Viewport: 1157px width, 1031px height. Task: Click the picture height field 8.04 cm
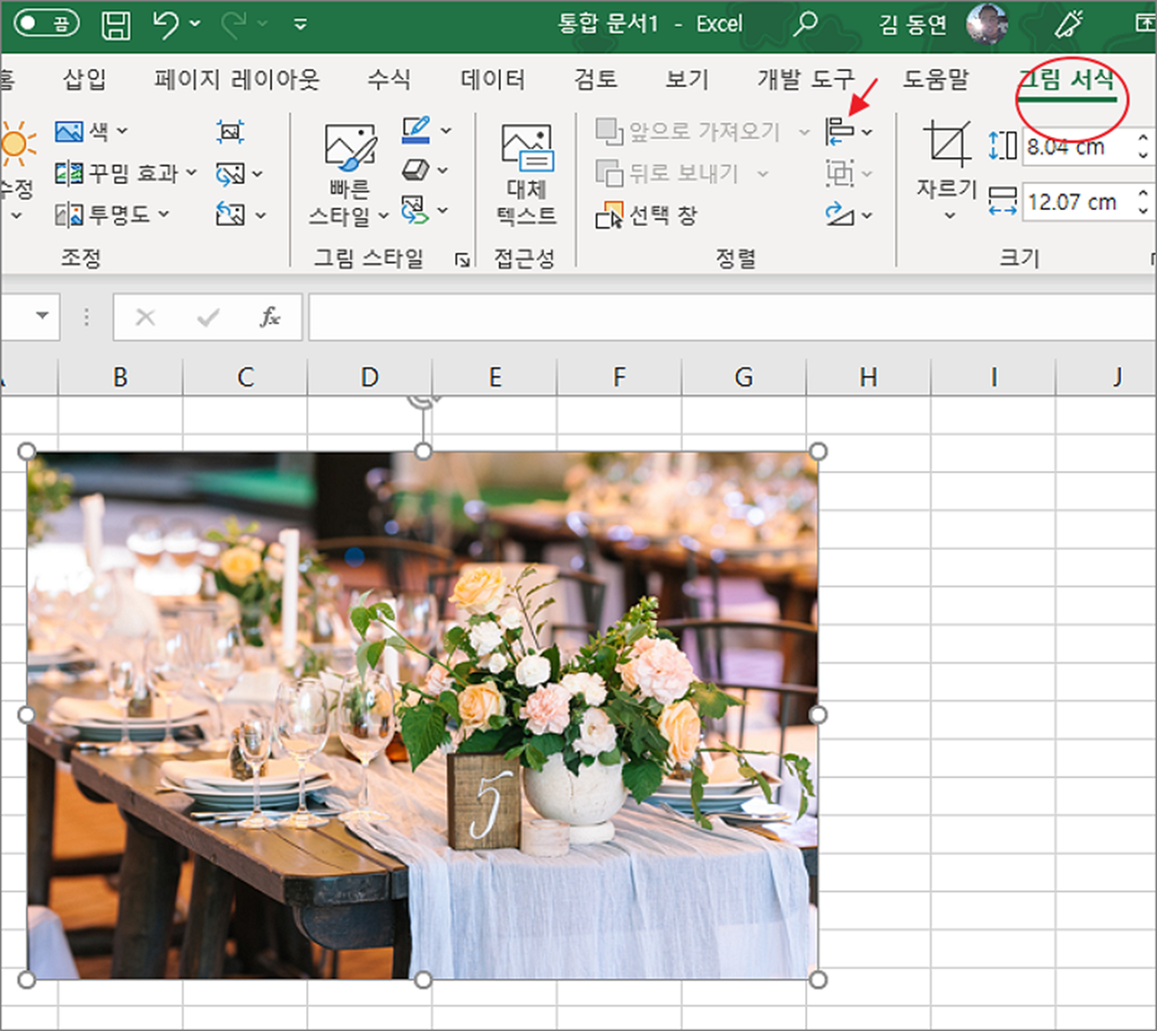[x=1077, y=146]
